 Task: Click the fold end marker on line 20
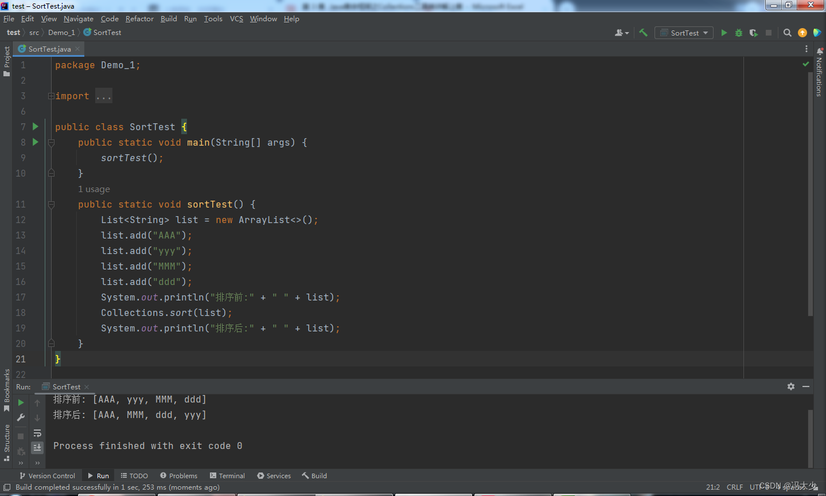[x=51, y=343]
